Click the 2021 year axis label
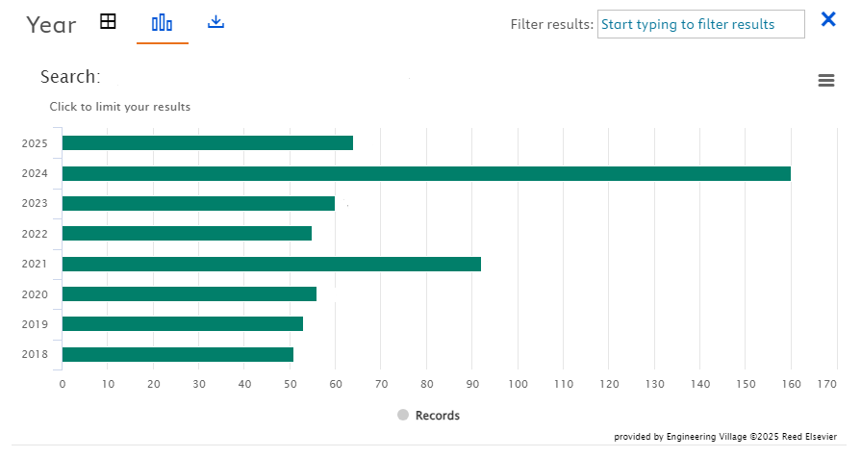The height and width of the screenshot is (458, 861). (x=35, y=264)
